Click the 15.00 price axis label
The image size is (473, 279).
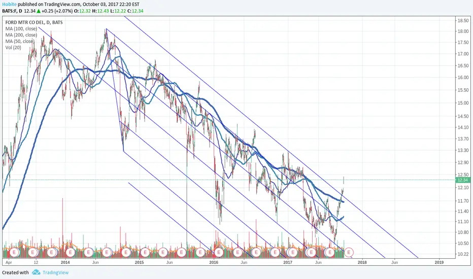click(463, 103)
